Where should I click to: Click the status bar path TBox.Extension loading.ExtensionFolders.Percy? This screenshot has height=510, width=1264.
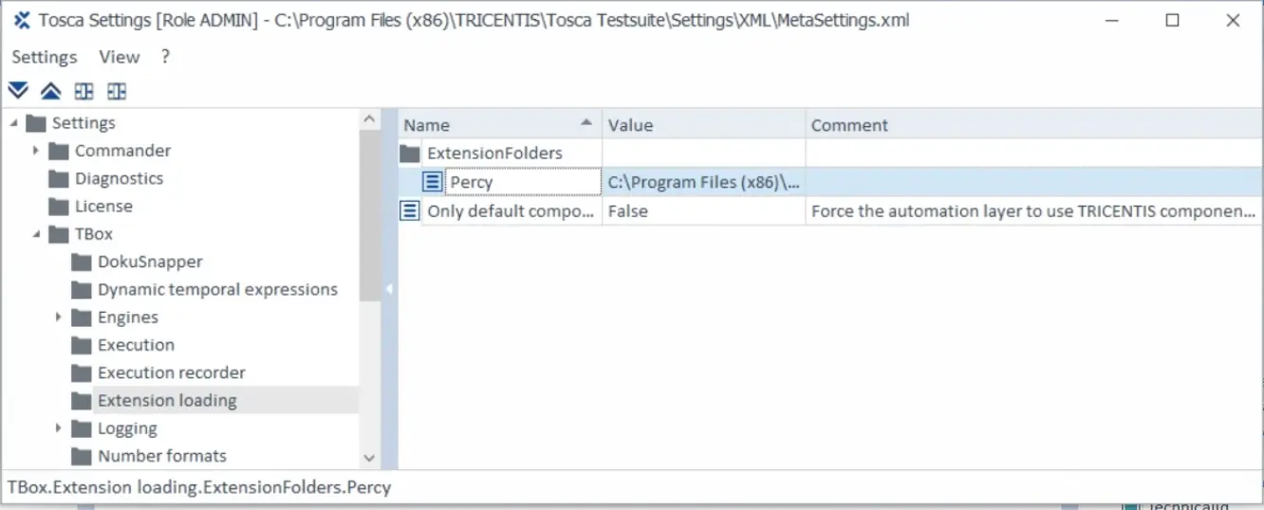(x=199, y=487)
